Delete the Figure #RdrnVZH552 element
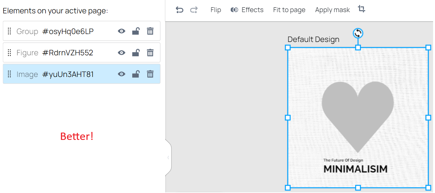This screenshot has height=193, width=435. [150, 53]
